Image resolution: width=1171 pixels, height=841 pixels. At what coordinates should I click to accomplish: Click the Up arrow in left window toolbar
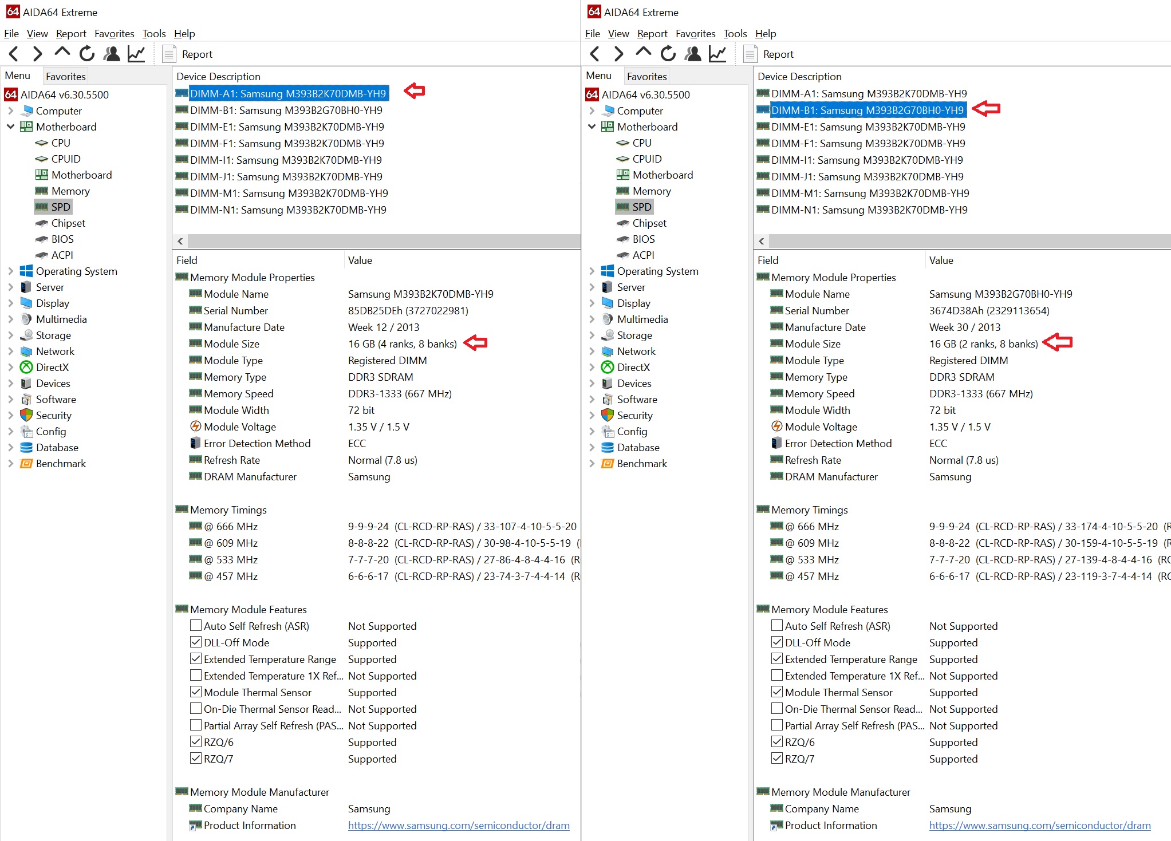[62, 53]
